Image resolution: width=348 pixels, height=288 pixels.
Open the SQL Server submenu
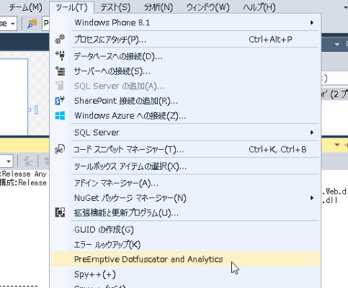pos(185,132)
